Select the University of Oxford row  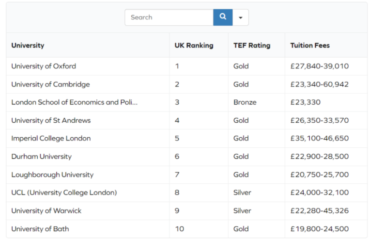[44, 66]
